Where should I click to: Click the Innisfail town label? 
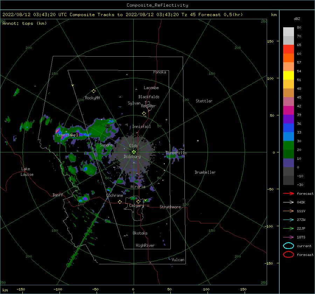[x=141, y=127]
